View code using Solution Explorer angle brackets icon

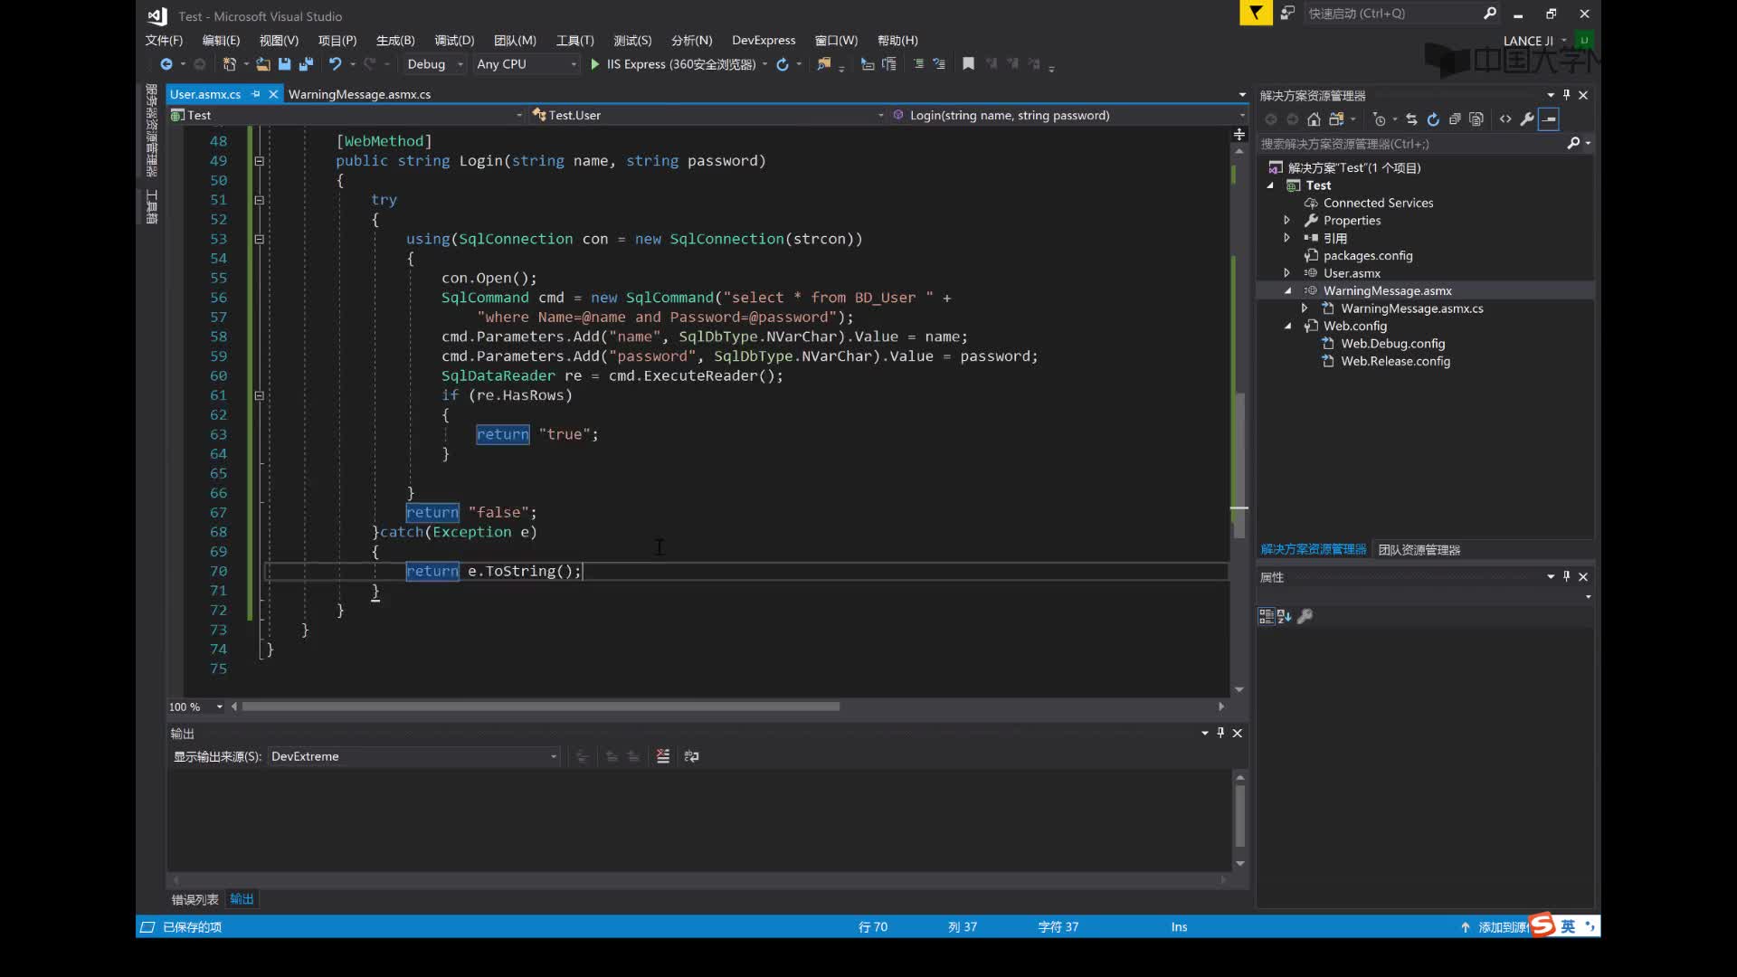click(x=1505, y=119)
